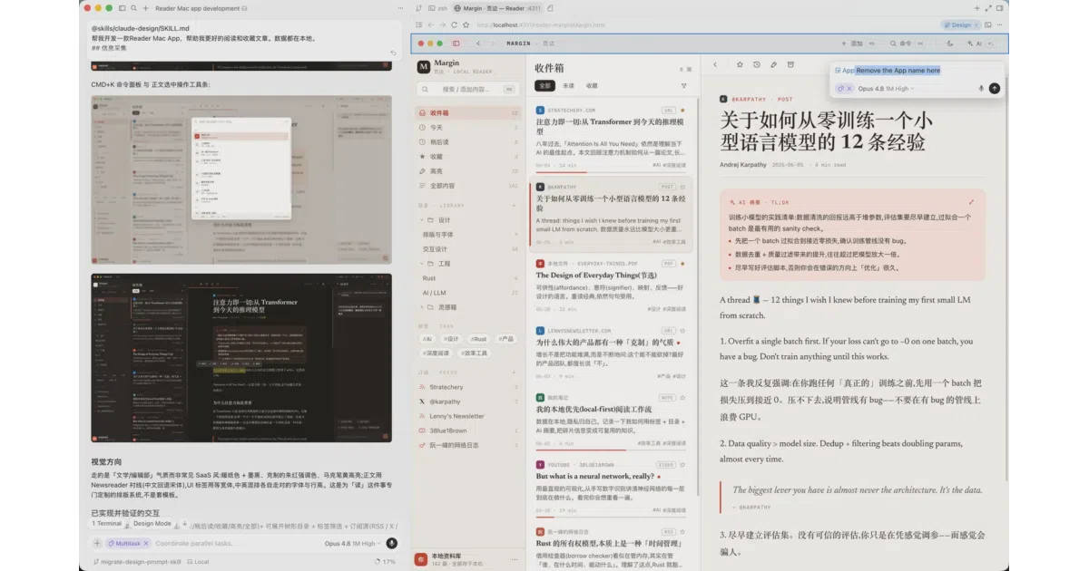Open the 命令 command search button

click(x=906, y=43)
